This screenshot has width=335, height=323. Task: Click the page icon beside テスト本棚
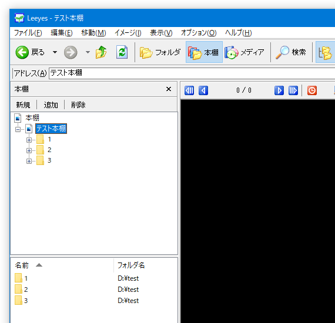29,129
